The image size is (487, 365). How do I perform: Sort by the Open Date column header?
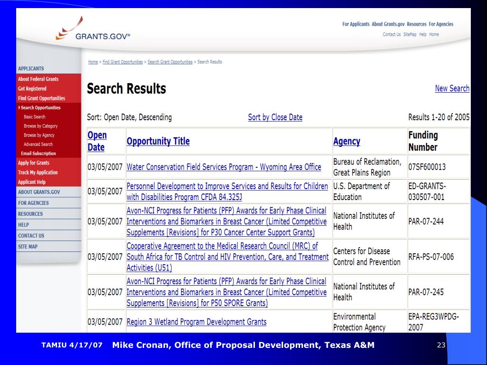pos(97,141)
